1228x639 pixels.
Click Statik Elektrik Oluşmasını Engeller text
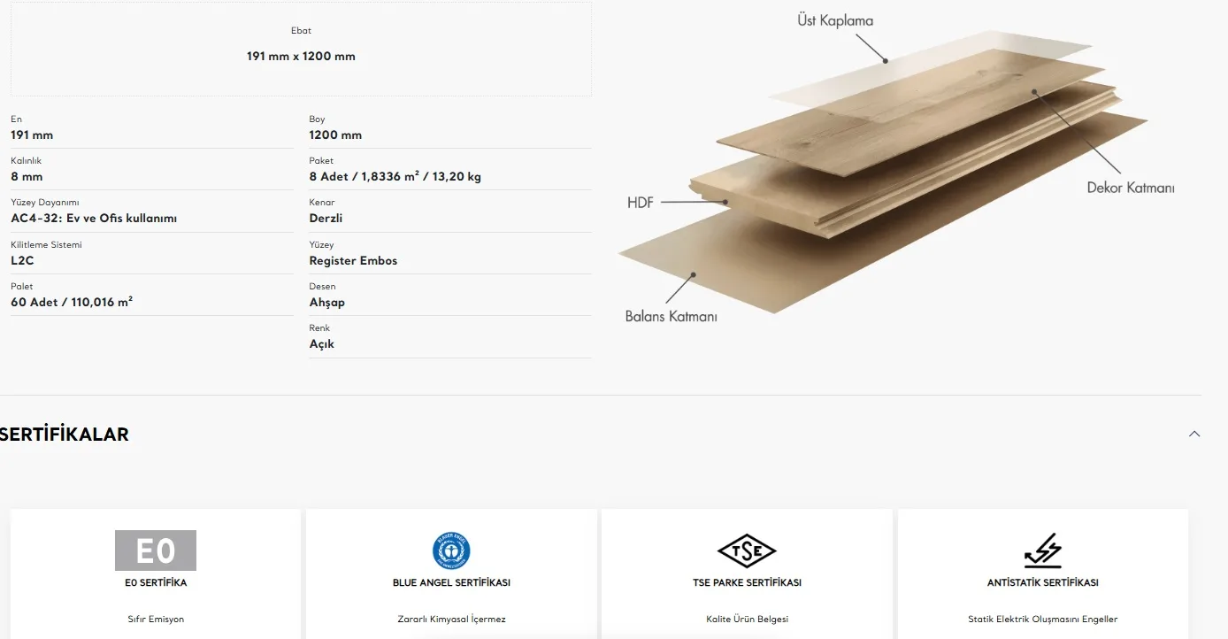pyautogui.click(x=1042, y=620)
